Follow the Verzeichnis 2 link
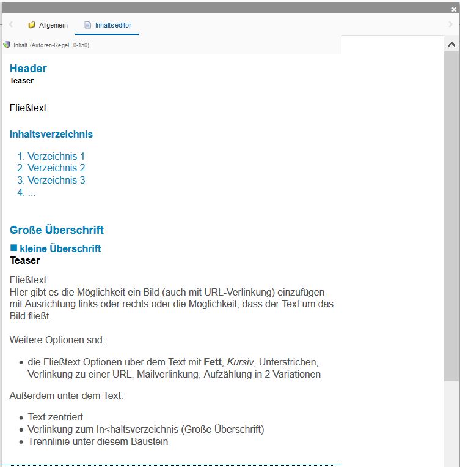The image size is (460, 467). point(56,168)
